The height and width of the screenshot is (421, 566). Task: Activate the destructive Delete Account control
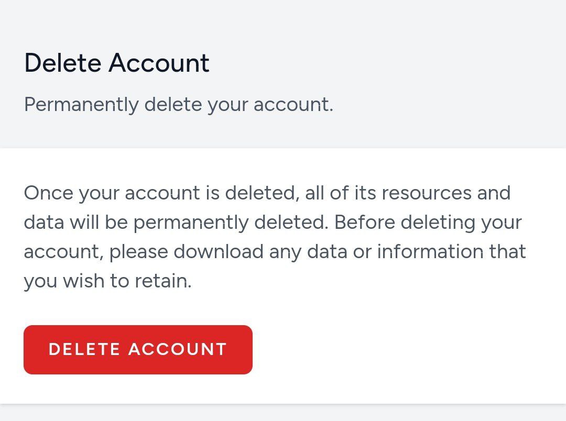tap(137, 349)
